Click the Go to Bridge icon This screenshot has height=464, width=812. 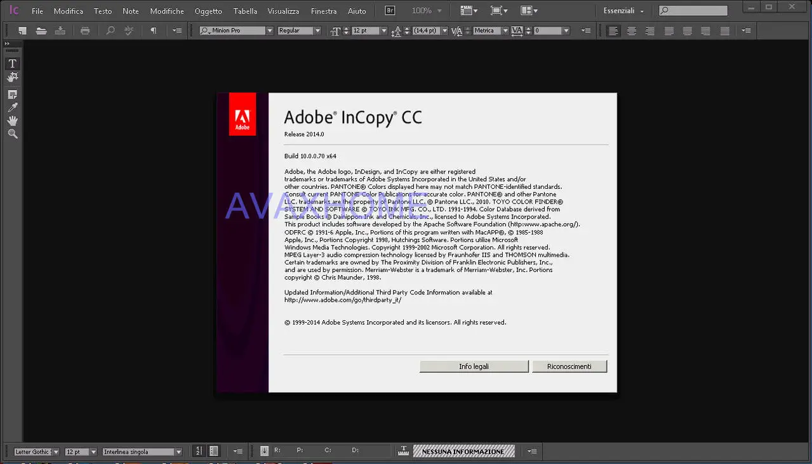(x=391, y=11)
